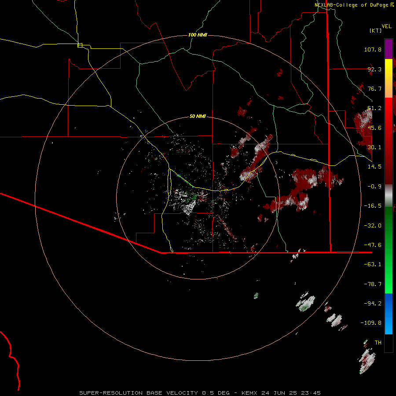
Task: Select the 107.8 value on velocity scale
Action: coord(373,49)
